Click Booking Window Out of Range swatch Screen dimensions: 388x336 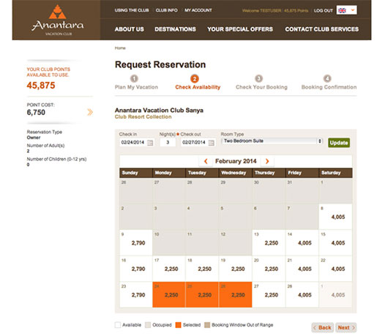coord(207,325)
